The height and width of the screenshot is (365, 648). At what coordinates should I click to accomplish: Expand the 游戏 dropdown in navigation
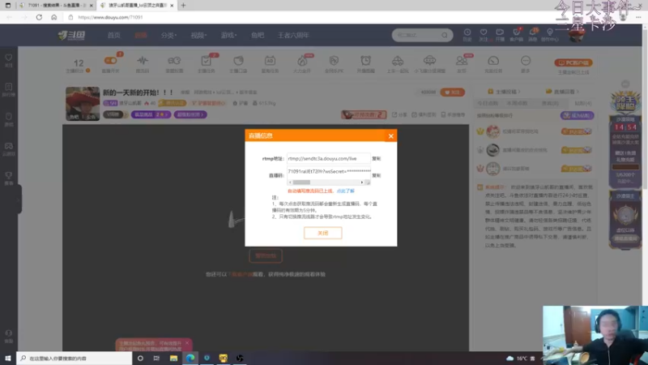pos(228,35)
